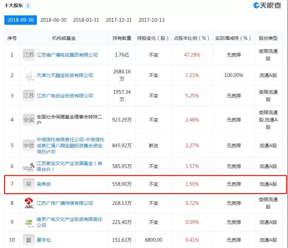The width and height of the screenshot is (288, 248).
Task: Click the 中信 logo avatar
Action: point(29,146)
